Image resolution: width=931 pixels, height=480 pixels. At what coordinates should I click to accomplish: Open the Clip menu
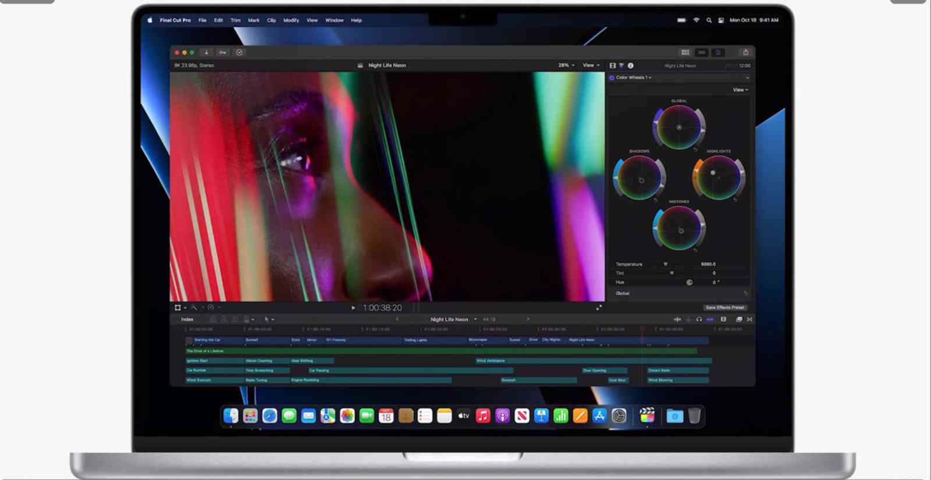tap(271, 20)
